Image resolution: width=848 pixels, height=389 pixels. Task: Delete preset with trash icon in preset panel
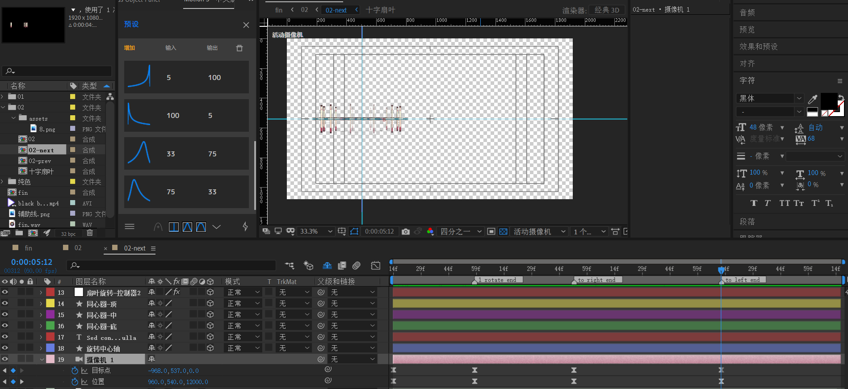click(x=239, y=48)
